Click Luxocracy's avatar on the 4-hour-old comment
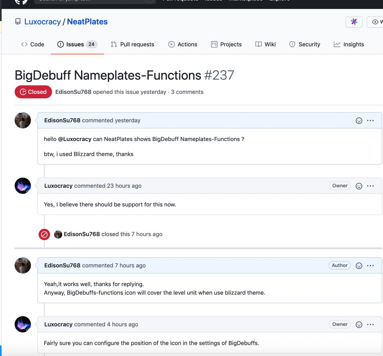 pyautogui.click(x=23, y=324)
